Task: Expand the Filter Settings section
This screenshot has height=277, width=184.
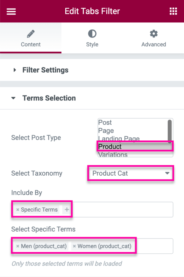Action: [x=45, y=70]
